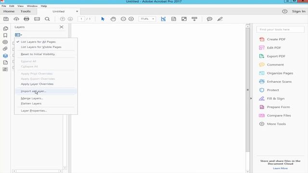
Task: Click the Sign In link
Action: coord(298,12)
